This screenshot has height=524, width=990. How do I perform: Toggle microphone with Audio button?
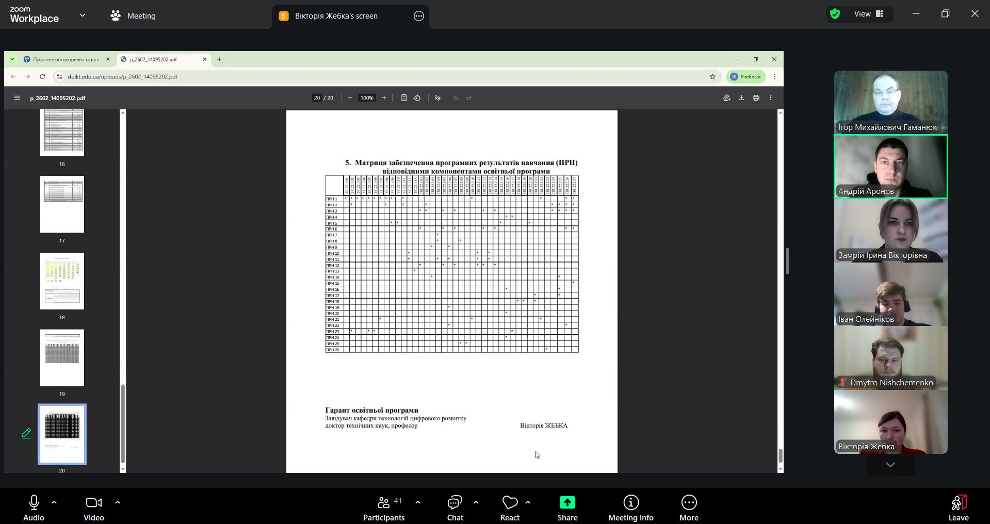(34, 508)
